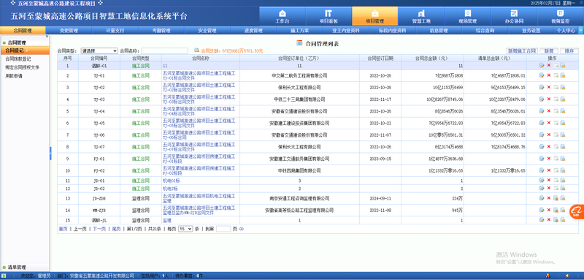Click the 新增 button
The height and width of the screenshot is (280, 584).
[549, 50]
